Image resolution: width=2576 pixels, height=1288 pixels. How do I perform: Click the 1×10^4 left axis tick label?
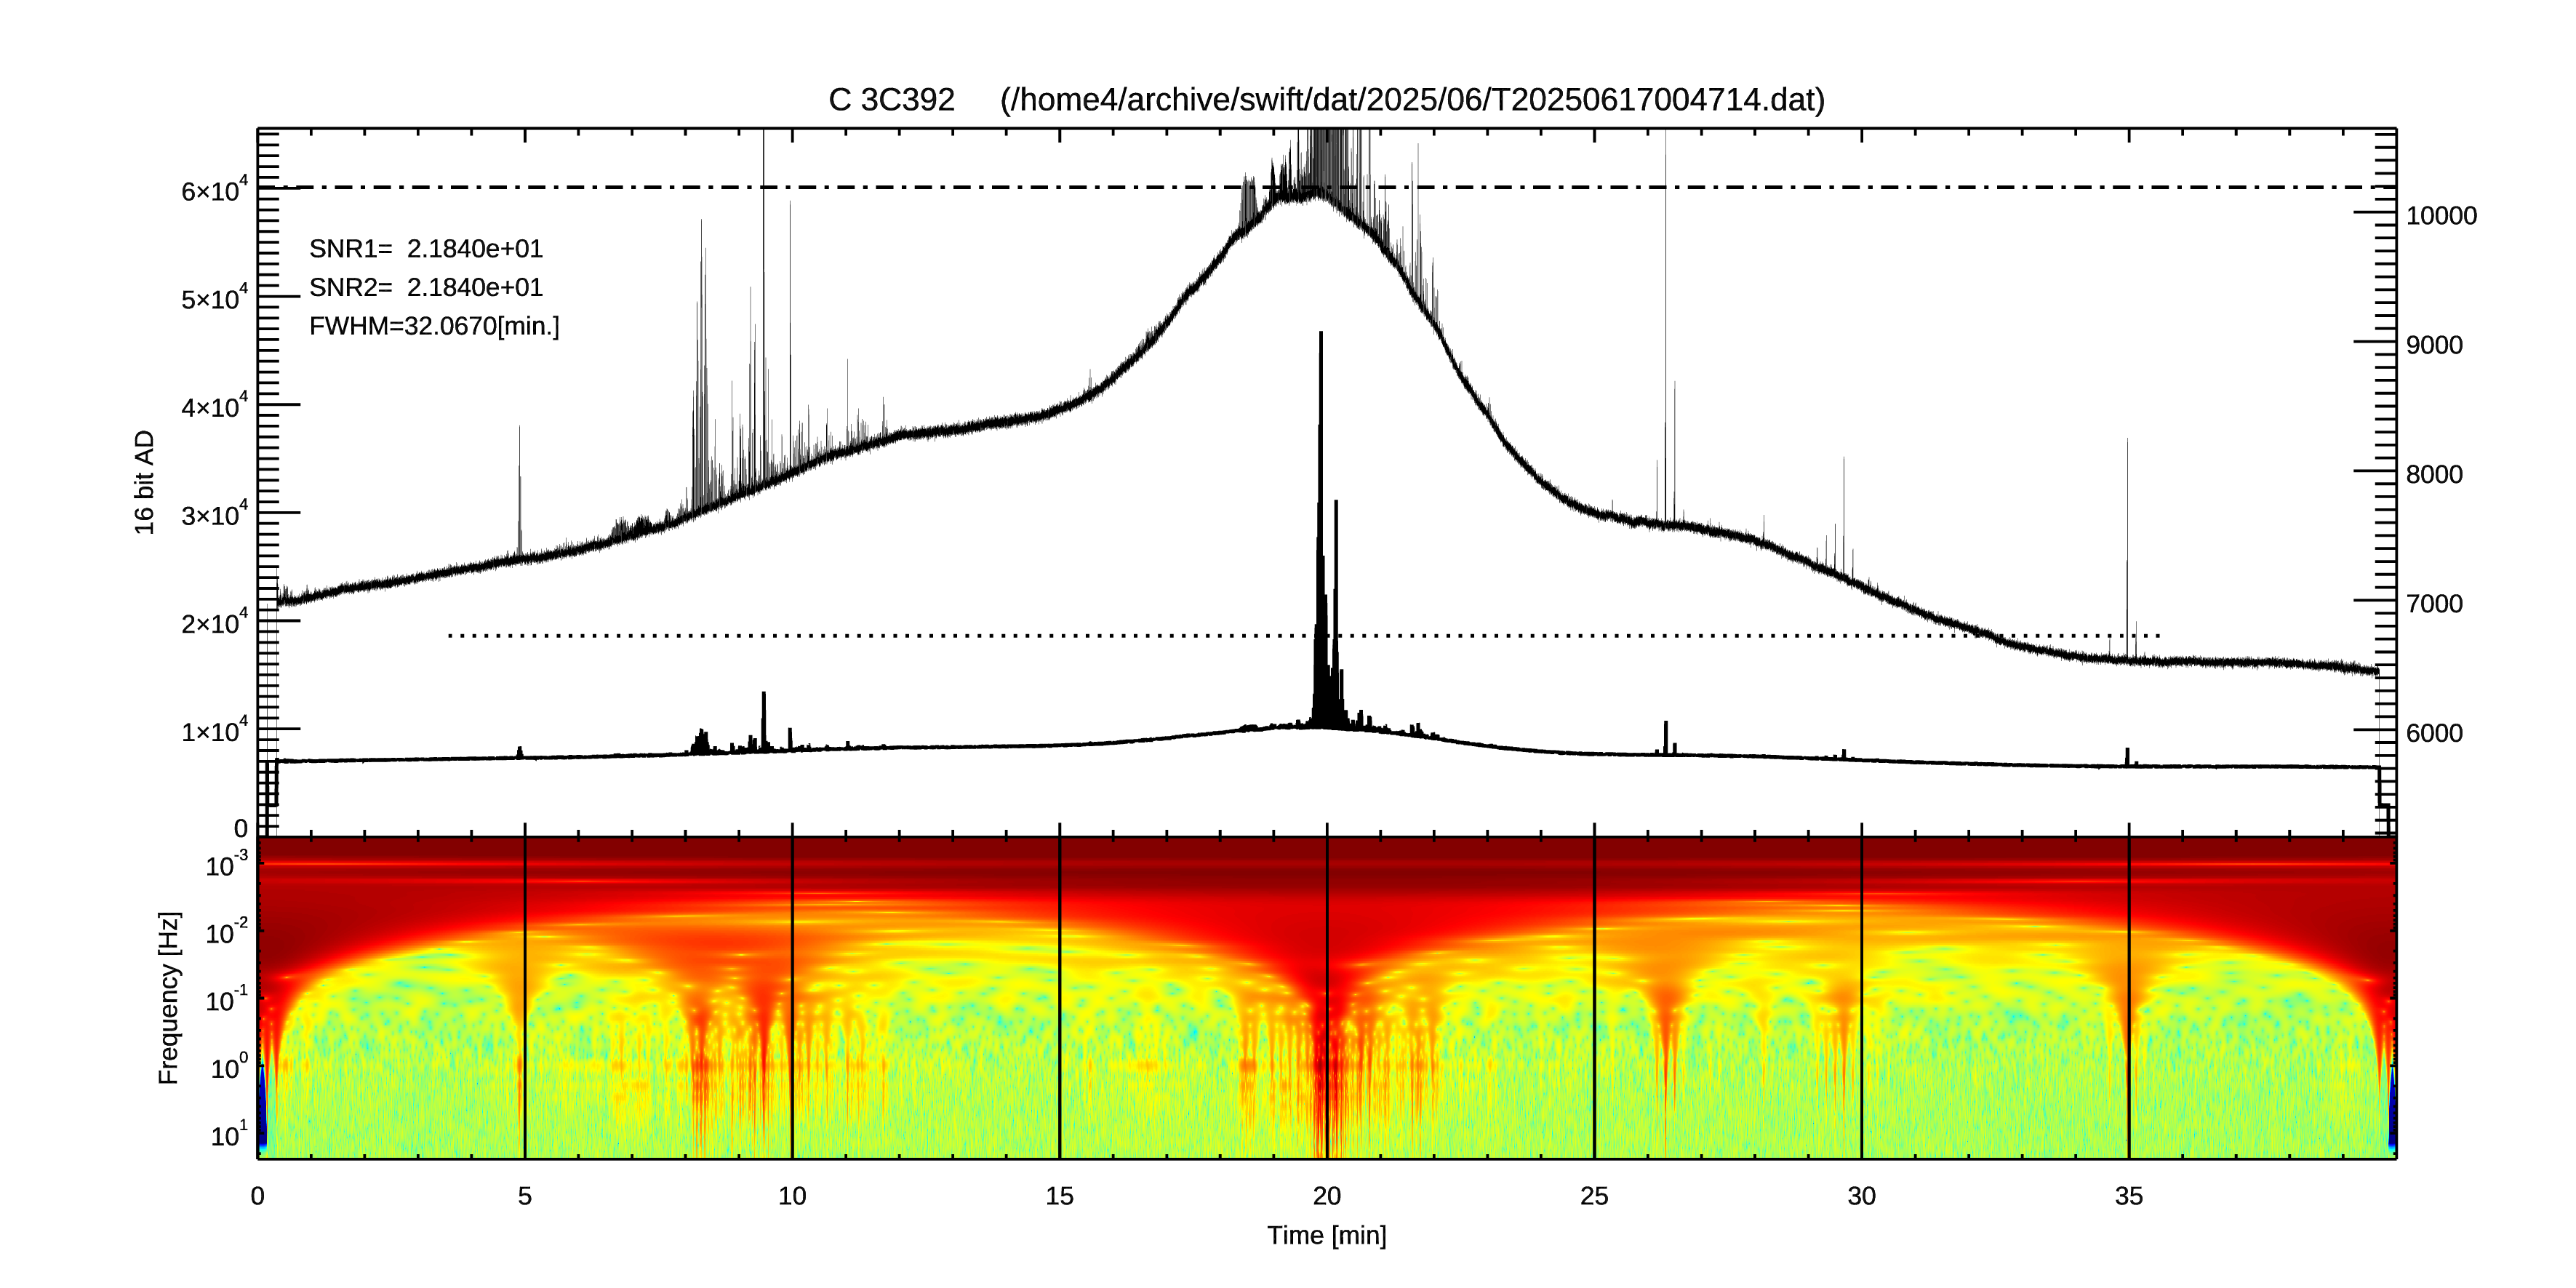214,730
